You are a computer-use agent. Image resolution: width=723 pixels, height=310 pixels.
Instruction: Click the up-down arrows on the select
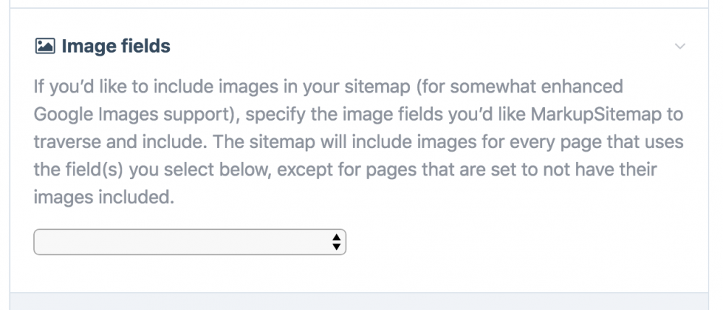click(x=335, y=242)
